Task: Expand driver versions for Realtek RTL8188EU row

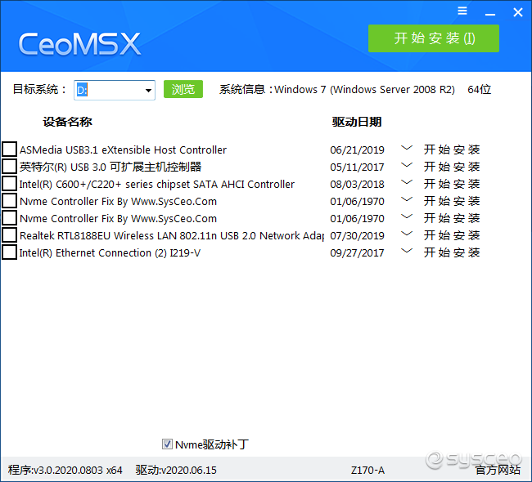Action: pos(407,234)
